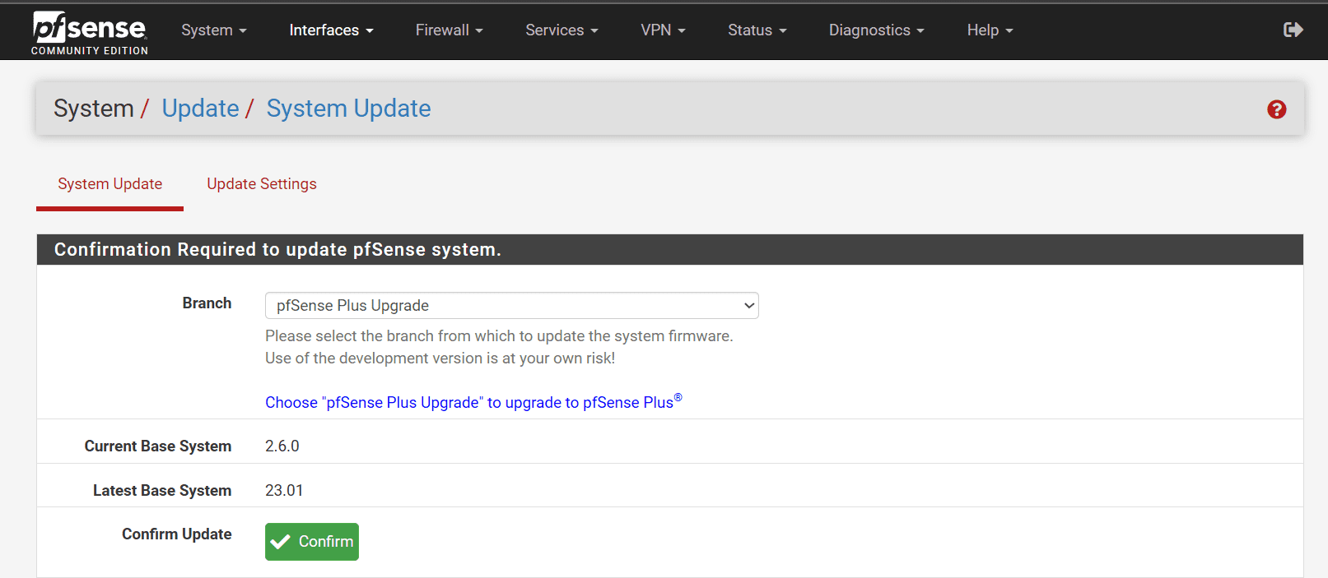Expand the Diagnostics menu
1328x578 pixels.
[876, 30]
